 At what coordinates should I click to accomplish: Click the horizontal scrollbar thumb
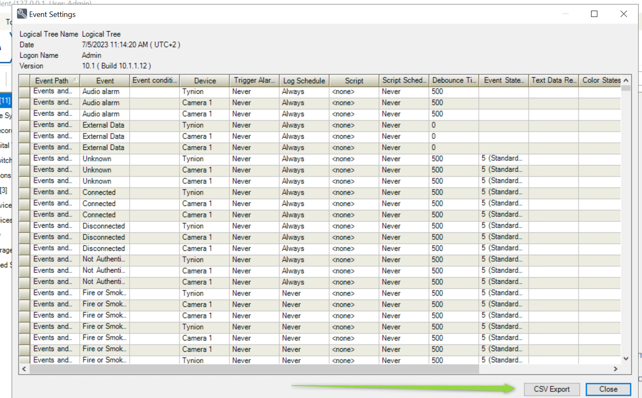coord(254,369)
